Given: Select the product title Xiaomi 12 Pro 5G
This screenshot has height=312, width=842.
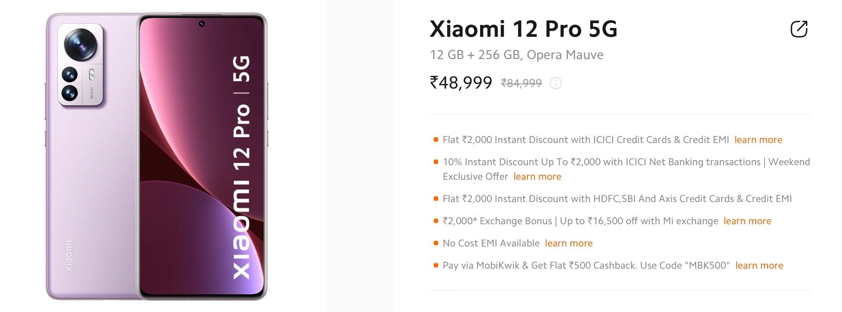Looking at the screenshot, I should pos(523,29).
